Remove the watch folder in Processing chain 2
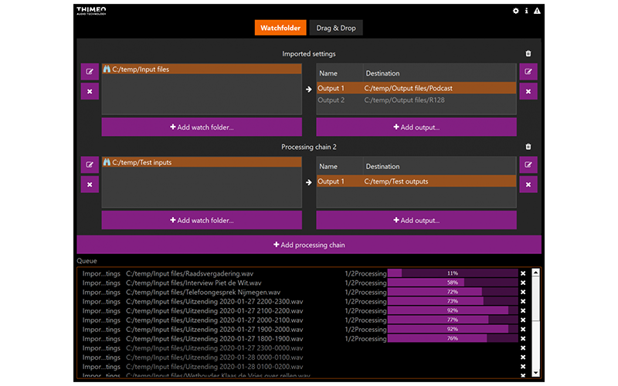The image size is (618, 386). click(x=90, y=185)
